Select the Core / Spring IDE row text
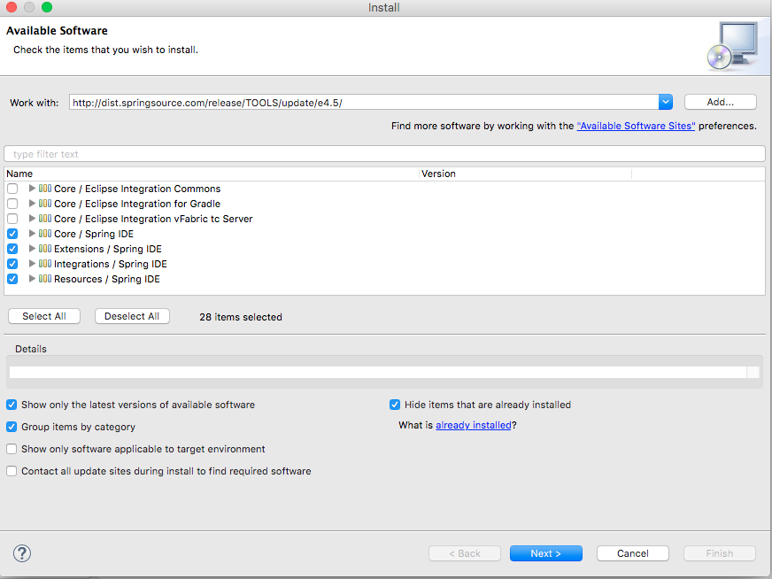The height and width of the screenshot is (579, 772). click(x=94, y=234)
